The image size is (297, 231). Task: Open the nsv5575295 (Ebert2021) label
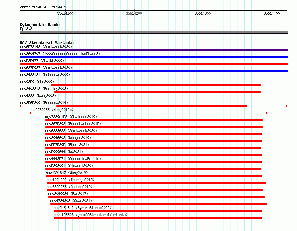[x=67, y=145]
